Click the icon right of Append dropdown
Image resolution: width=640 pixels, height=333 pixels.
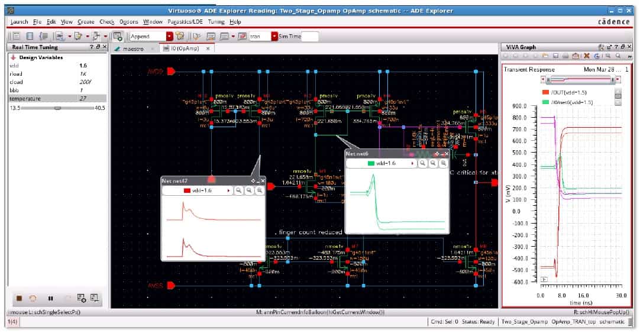click(x=180, y=36)
